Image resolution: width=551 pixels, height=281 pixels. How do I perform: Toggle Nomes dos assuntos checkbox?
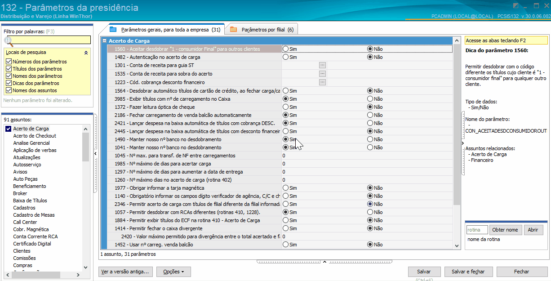[x=9, y=90]
